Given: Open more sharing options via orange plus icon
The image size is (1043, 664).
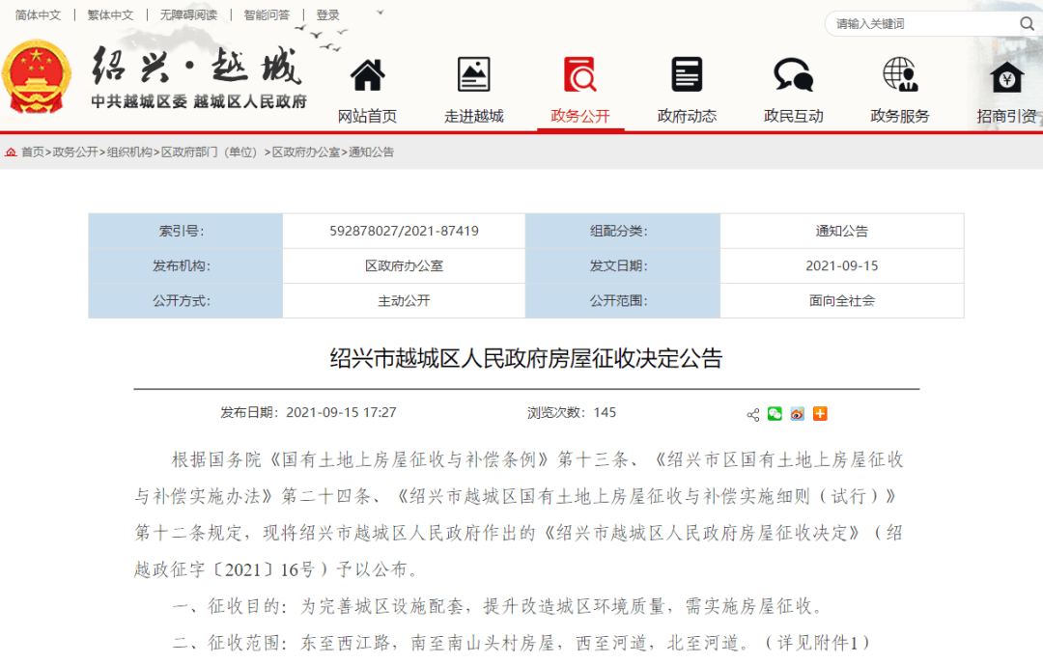Looking at the screenshot, I should click(819, 413).
